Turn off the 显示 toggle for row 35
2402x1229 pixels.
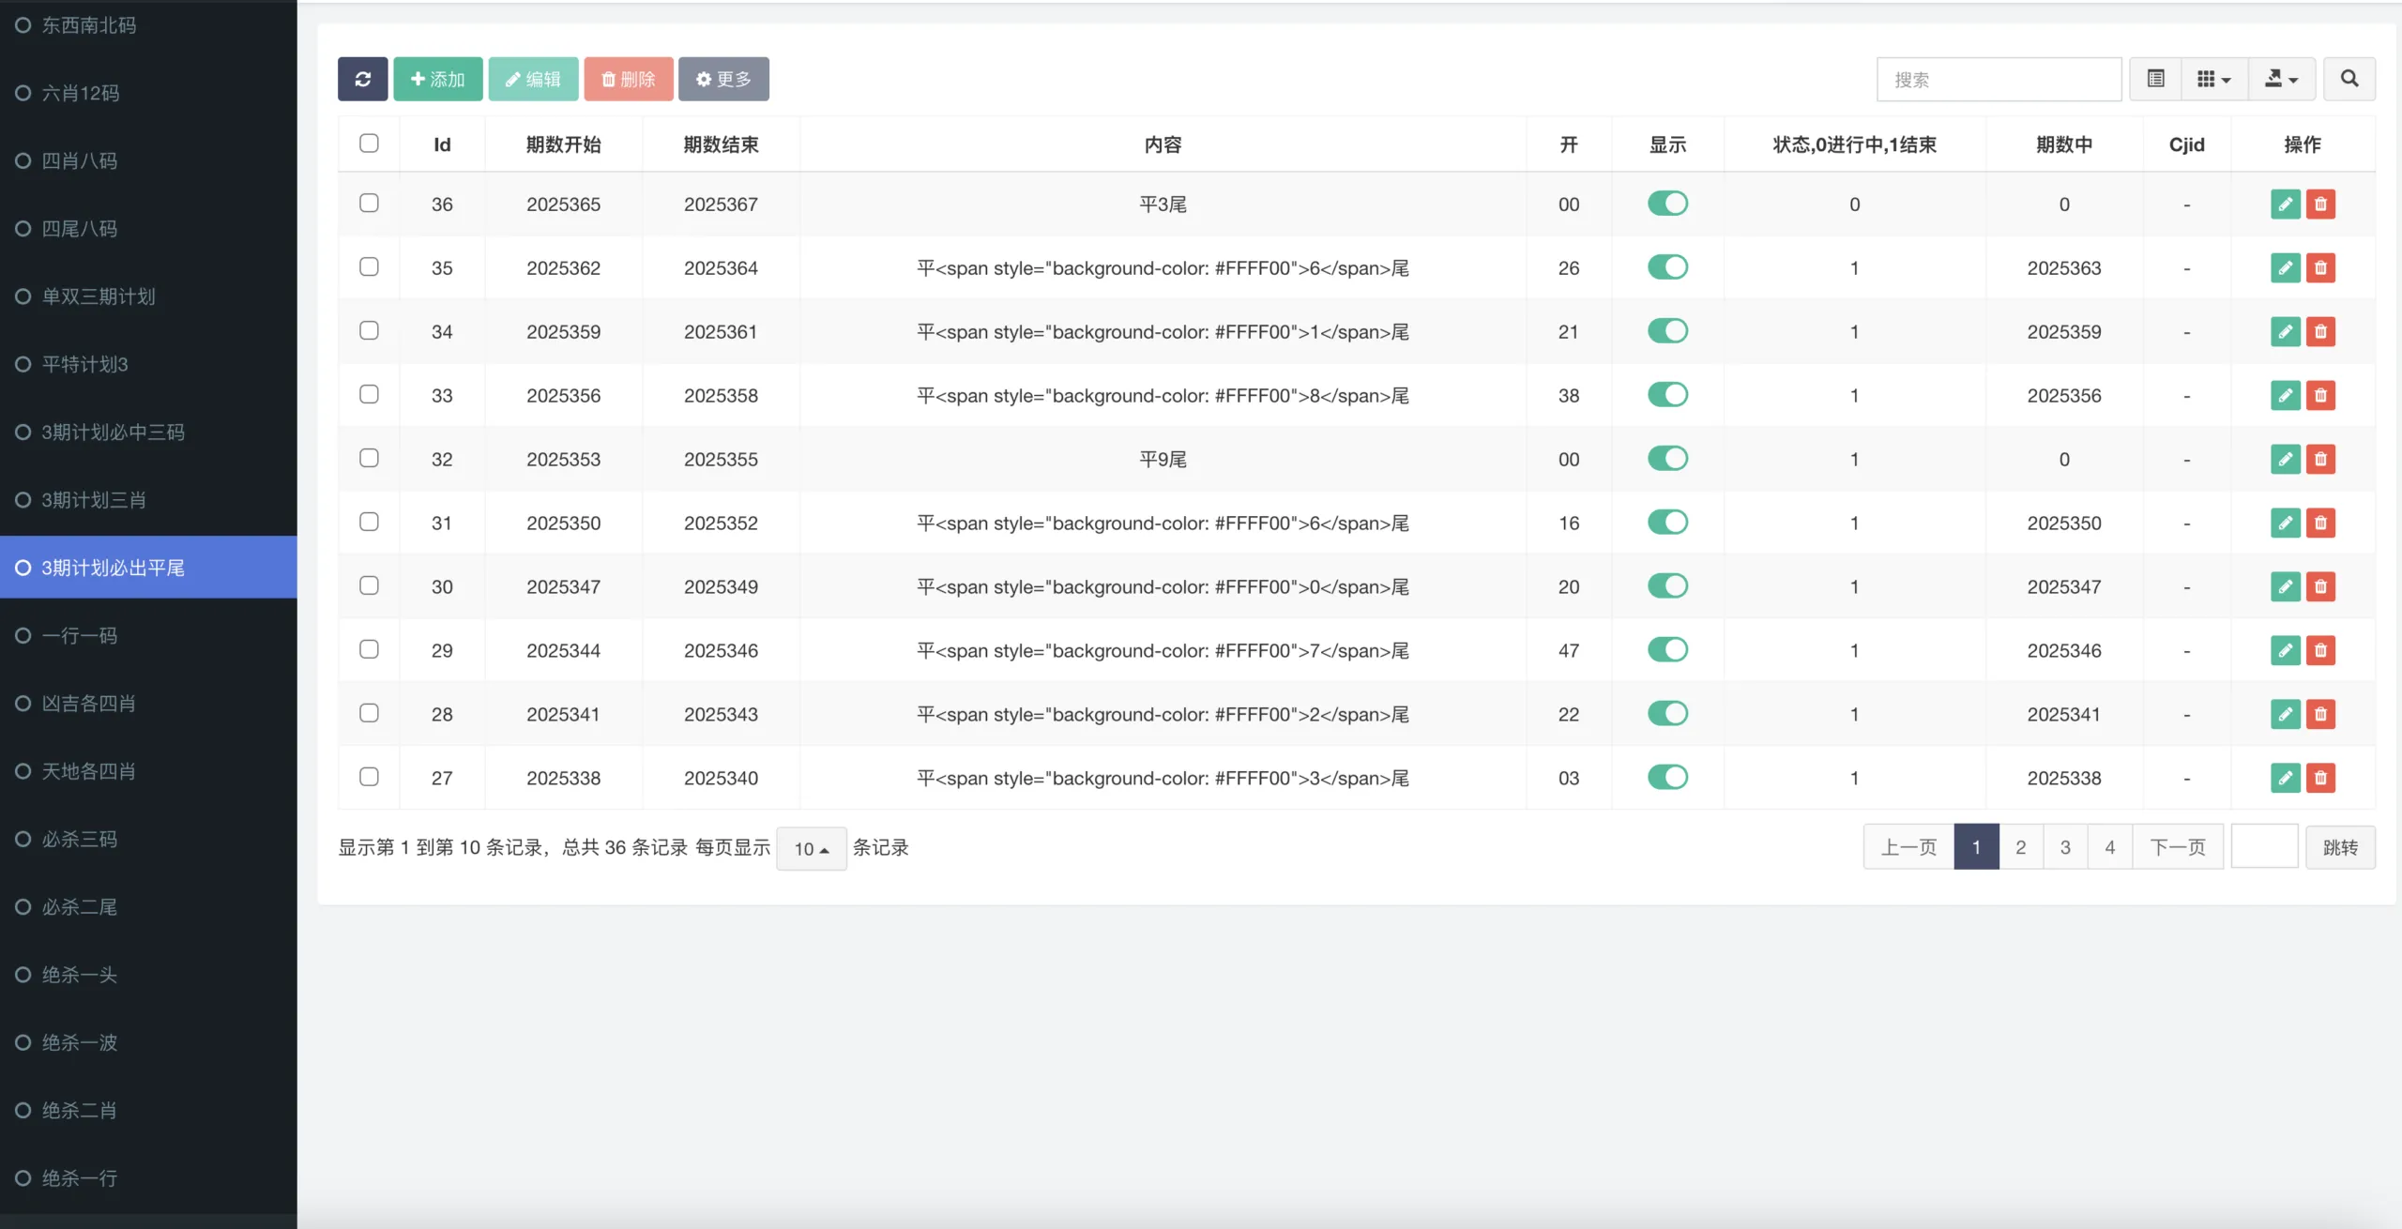[x=1667, y=267]
